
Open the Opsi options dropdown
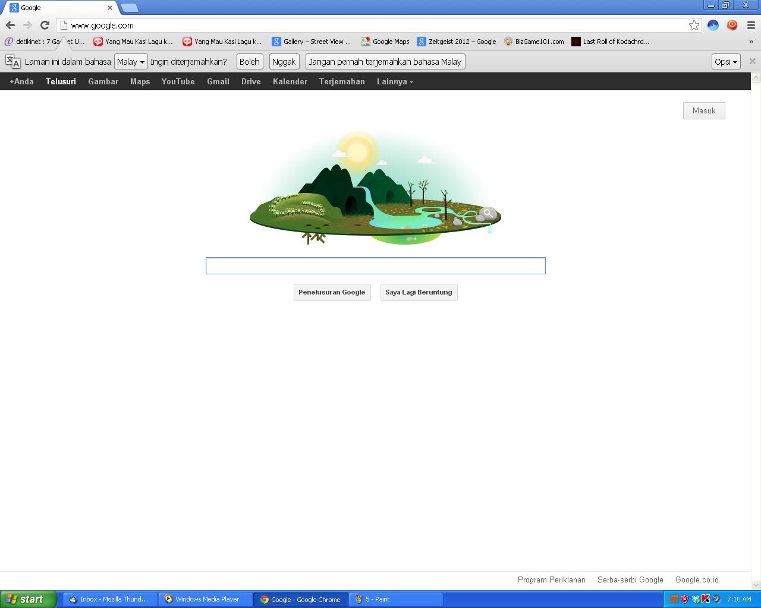point(726,62)
